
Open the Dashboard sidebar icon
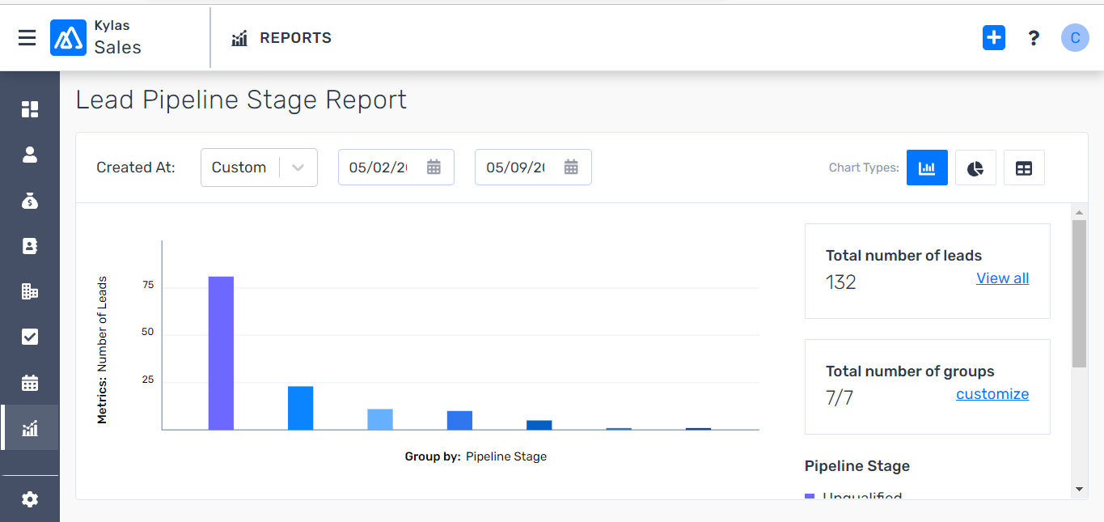[30, 109]
